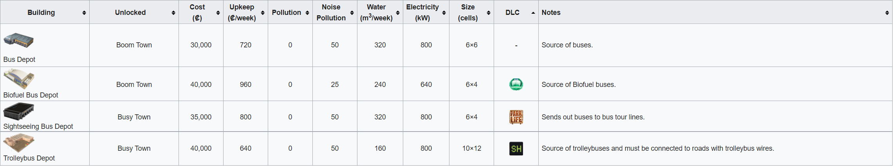Select the Trolleybus Depot name text
This screenshot has height=166, width=893.
coord(29,158)
